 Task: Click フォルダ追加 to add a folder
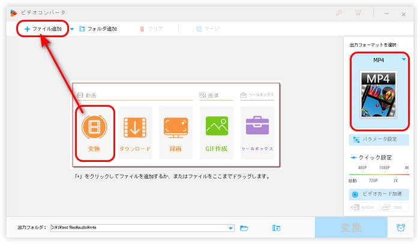coord(98,29)
